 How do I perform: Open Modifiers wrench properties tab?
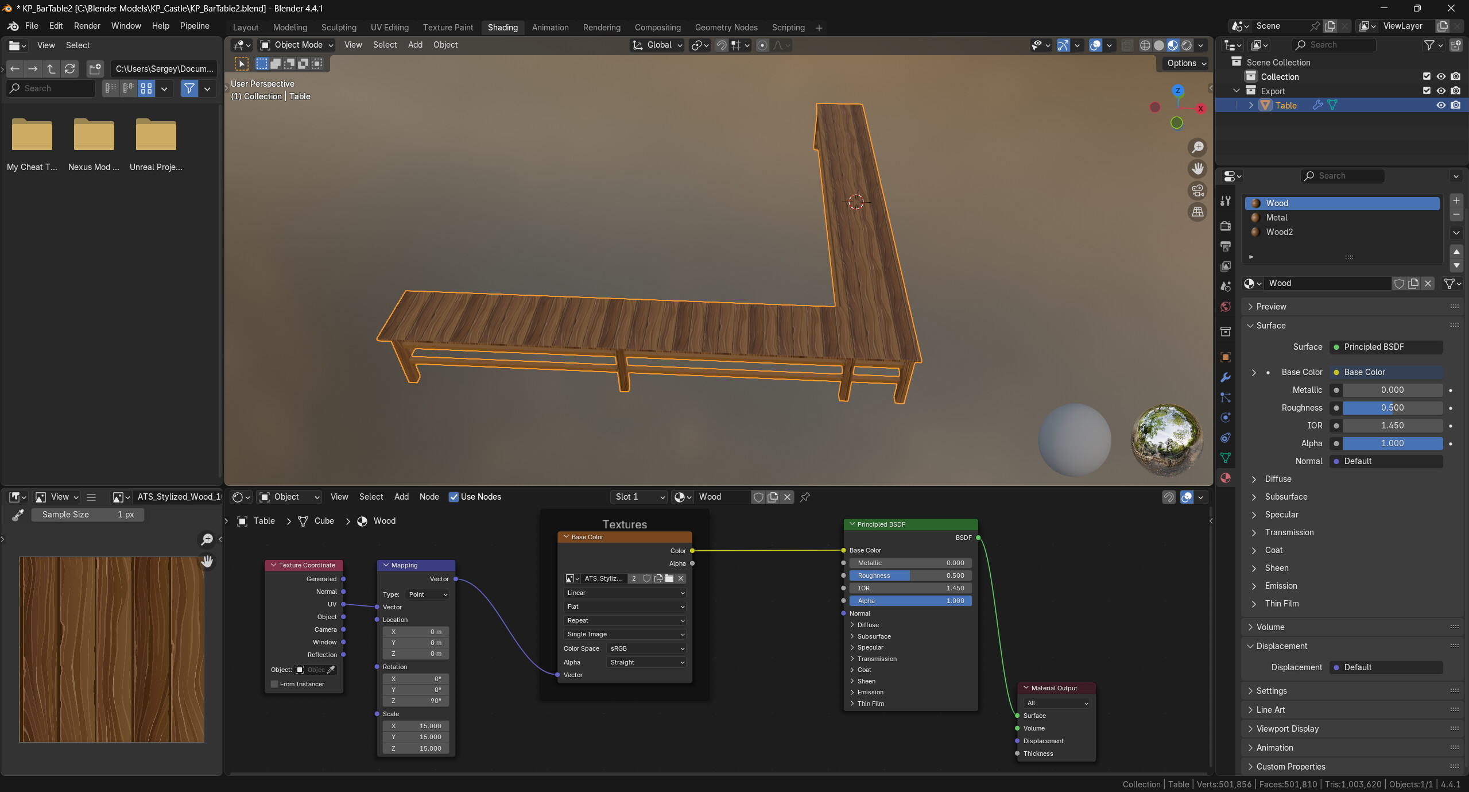pos(1226,377)
